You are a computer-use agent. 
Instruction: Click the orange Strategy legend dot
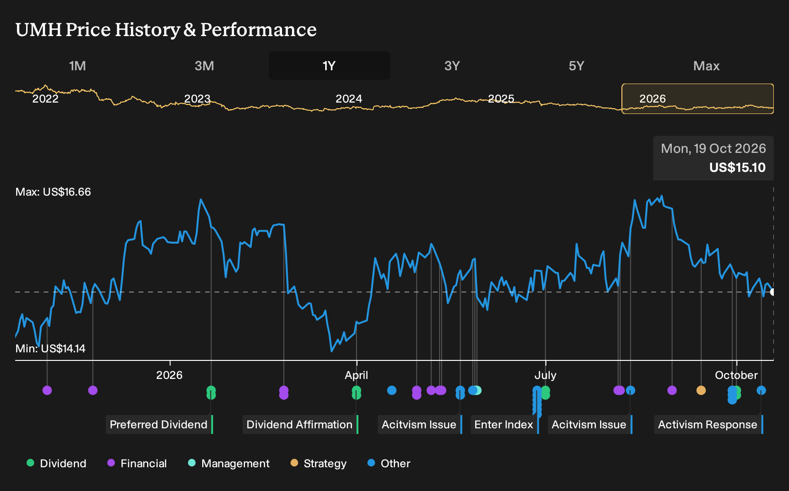click(294, 463)
